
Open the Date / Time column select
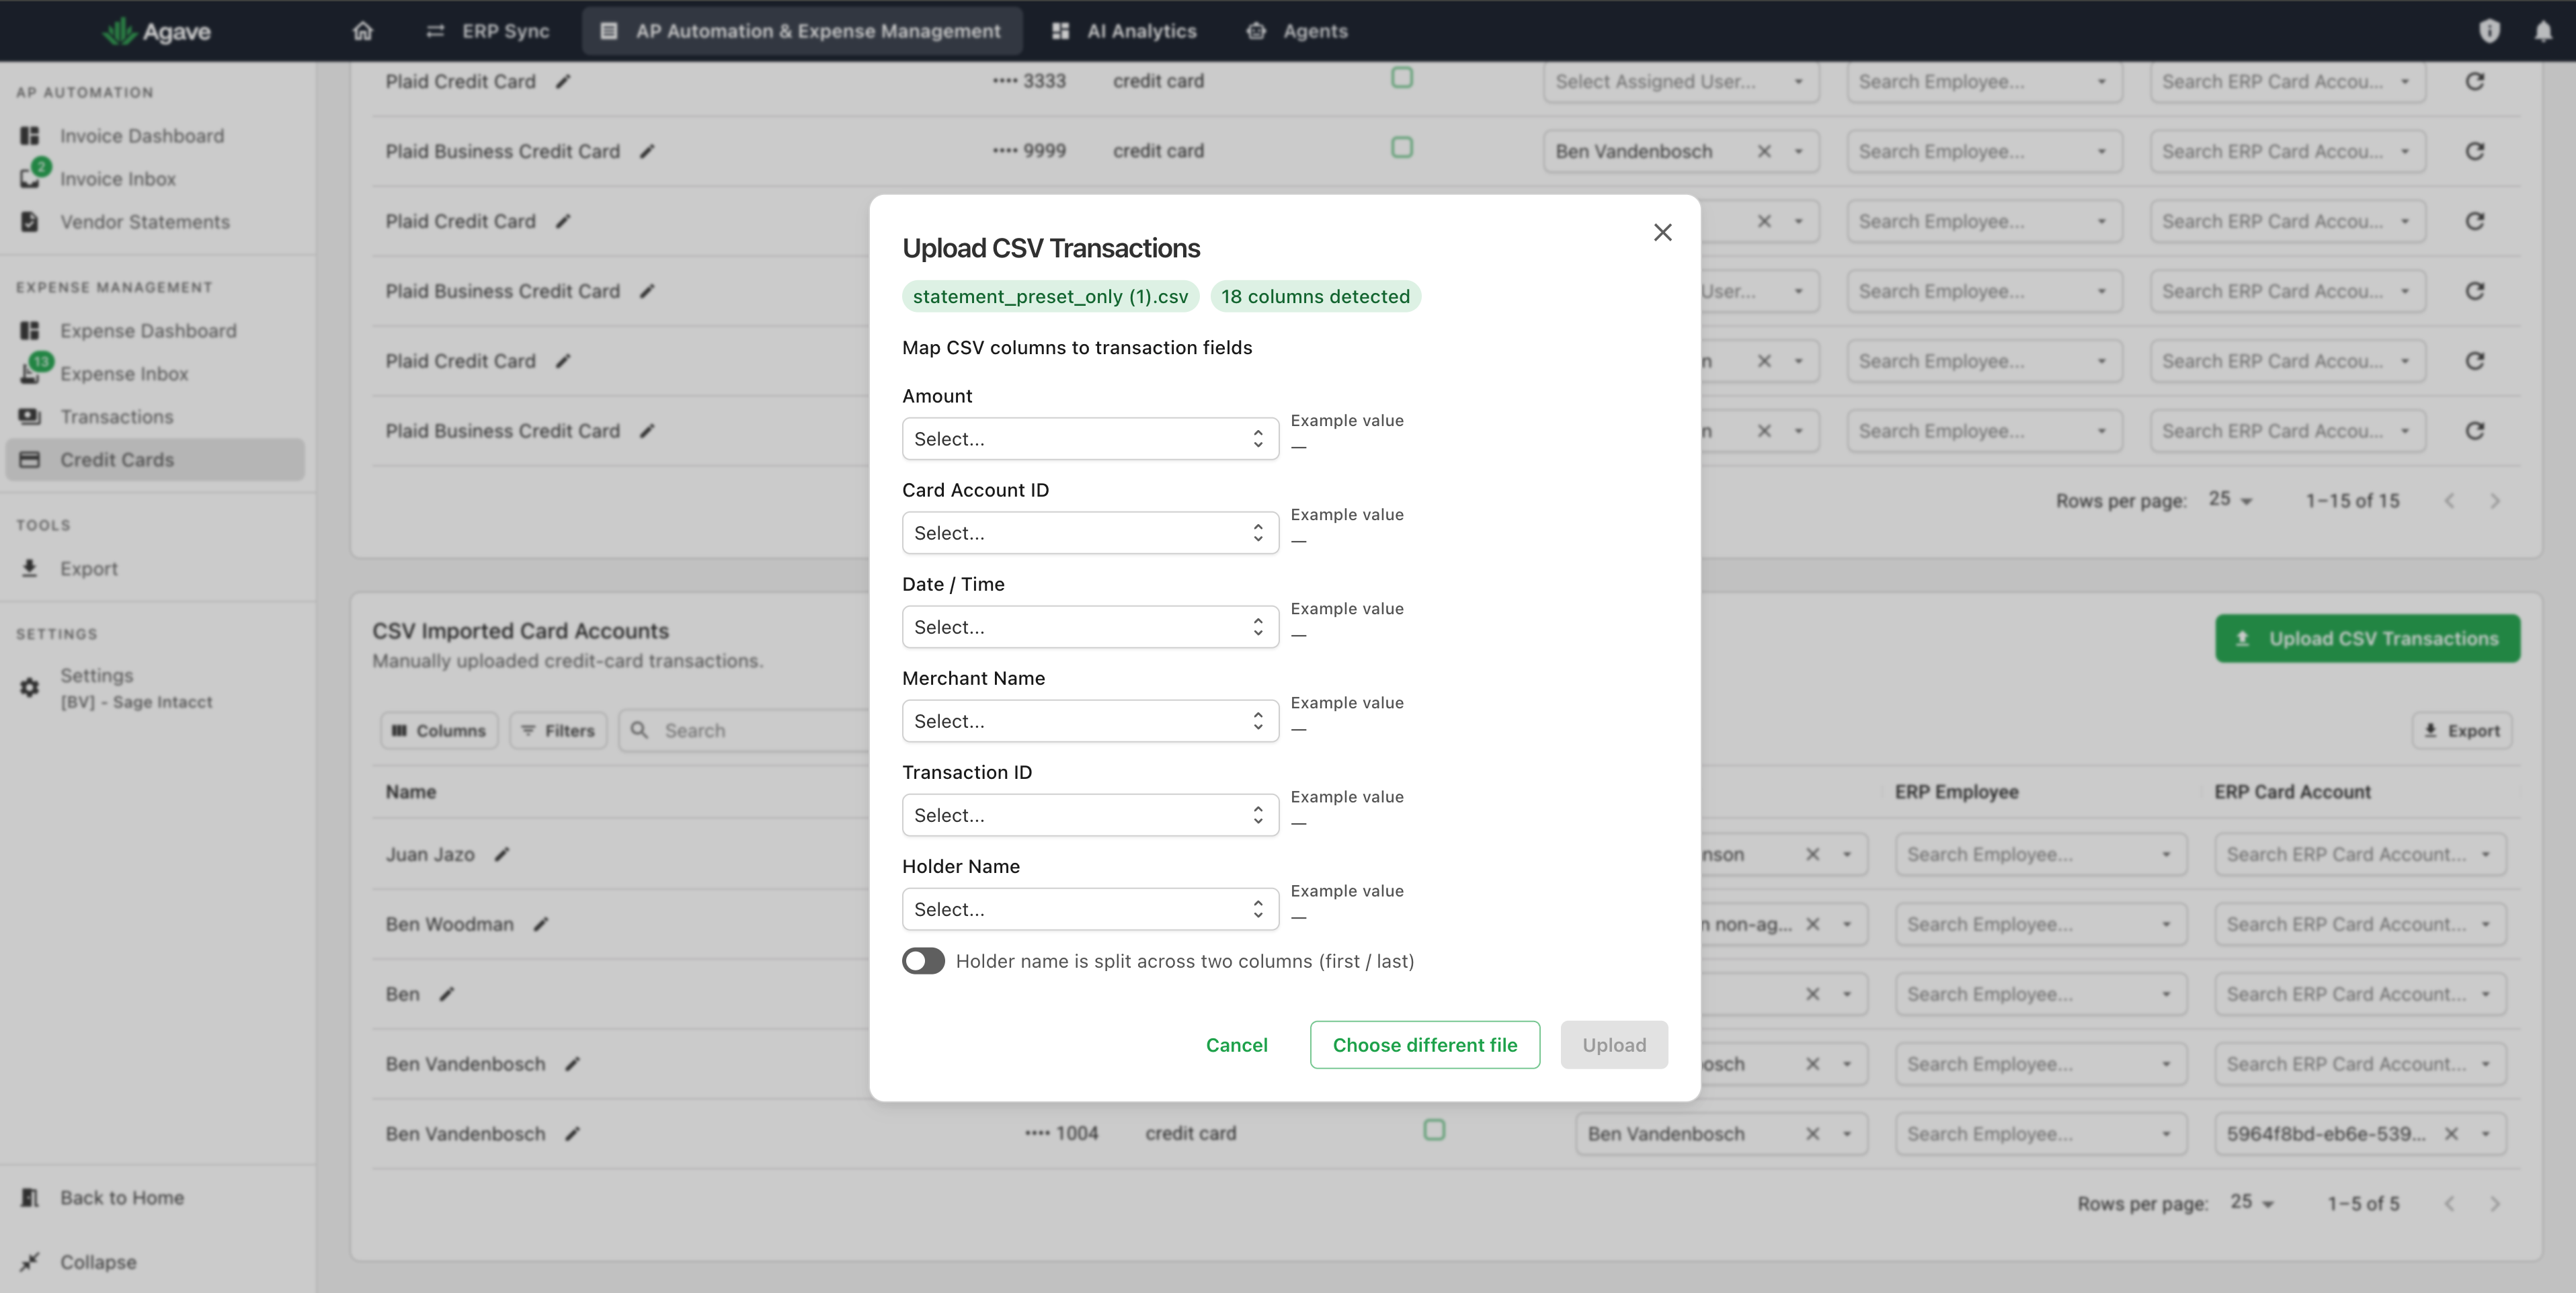point(1090,627)
